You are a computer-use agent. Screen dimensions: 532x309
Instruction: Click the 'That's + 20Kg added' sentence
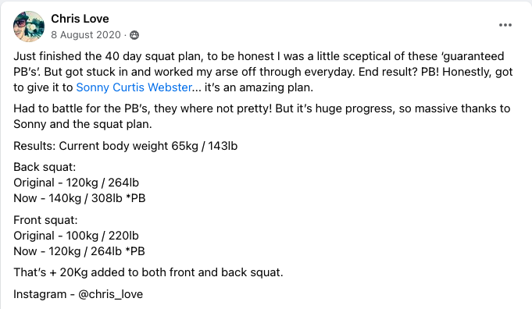[x=148, y=272]
